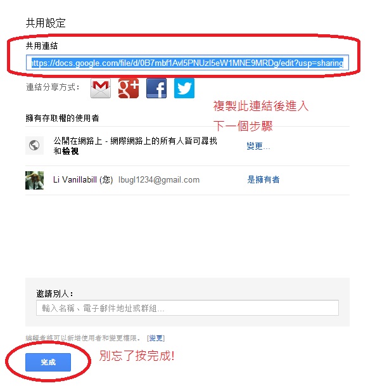Viewport: 375px width, 388px height.
Task: Click the lbugl1234@gmail.com email address
Action: [159, 179]
